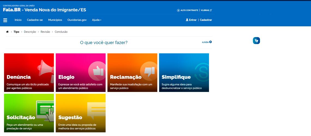
Task: Toggle Alto Contraste mode
Action: tap(187, 10)
